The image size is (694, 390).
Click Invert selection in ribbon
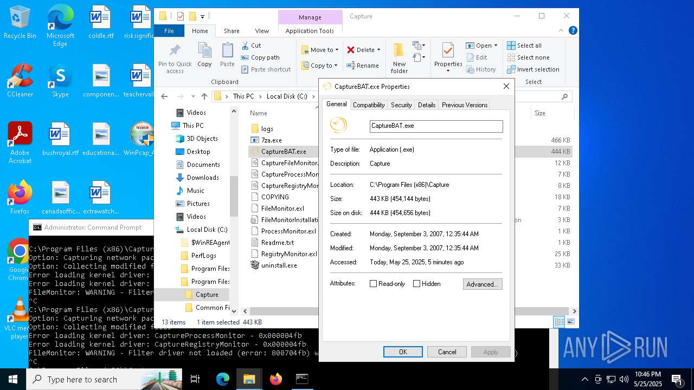(x=533, y=69)
